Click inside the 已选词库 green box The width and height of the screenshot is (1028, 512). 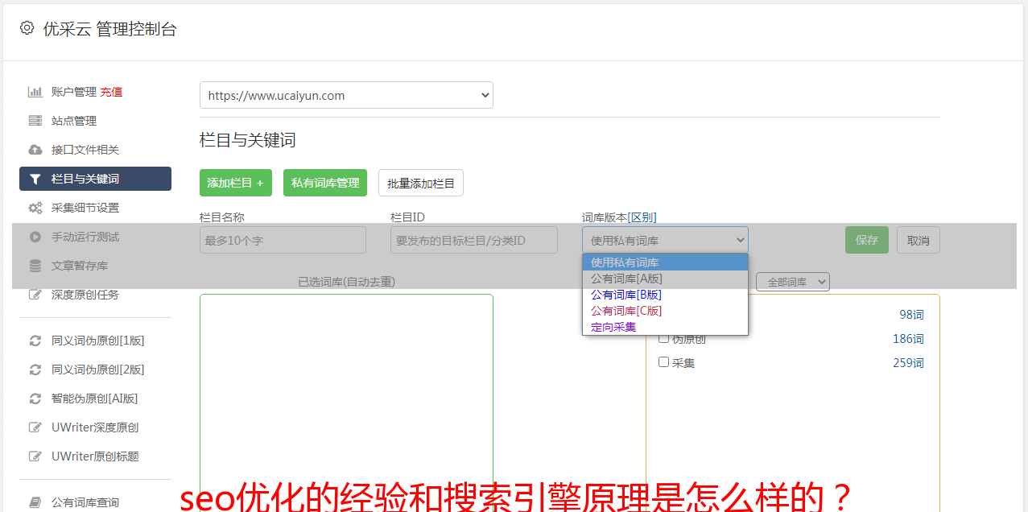346,403
